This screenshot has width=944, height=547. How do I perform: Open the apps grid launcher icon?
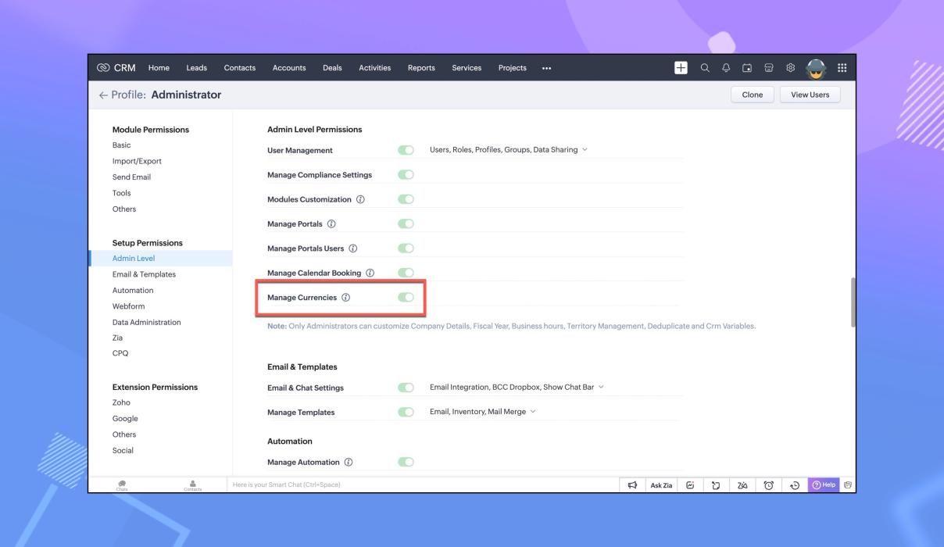point(842,67)
